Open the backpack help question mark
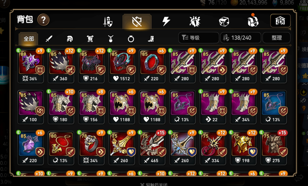This screenshot has height=186, width=308. (x=44, y=20)
